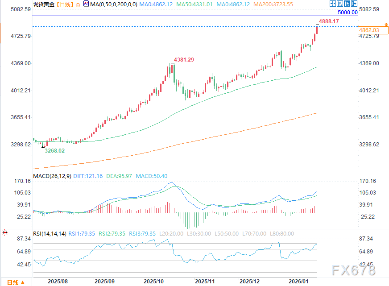
Task: Click the orange circle-plus icon beside 日线
Action: point(79,4)
